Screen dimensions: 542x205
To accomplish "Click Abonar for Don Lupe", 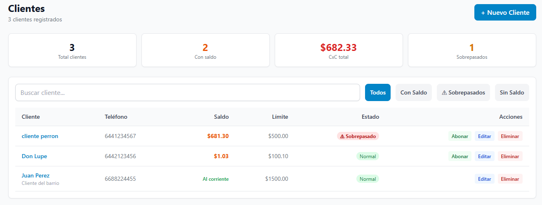I will coord(460,156).
